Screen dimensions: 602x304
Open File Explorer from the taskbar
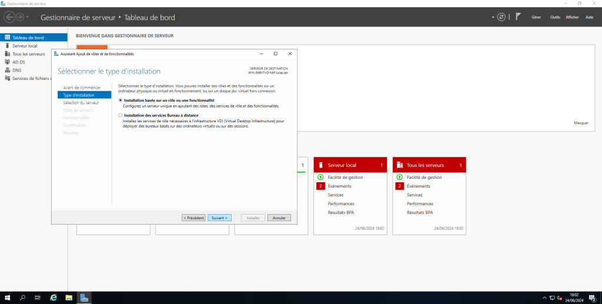click(69, 298)
